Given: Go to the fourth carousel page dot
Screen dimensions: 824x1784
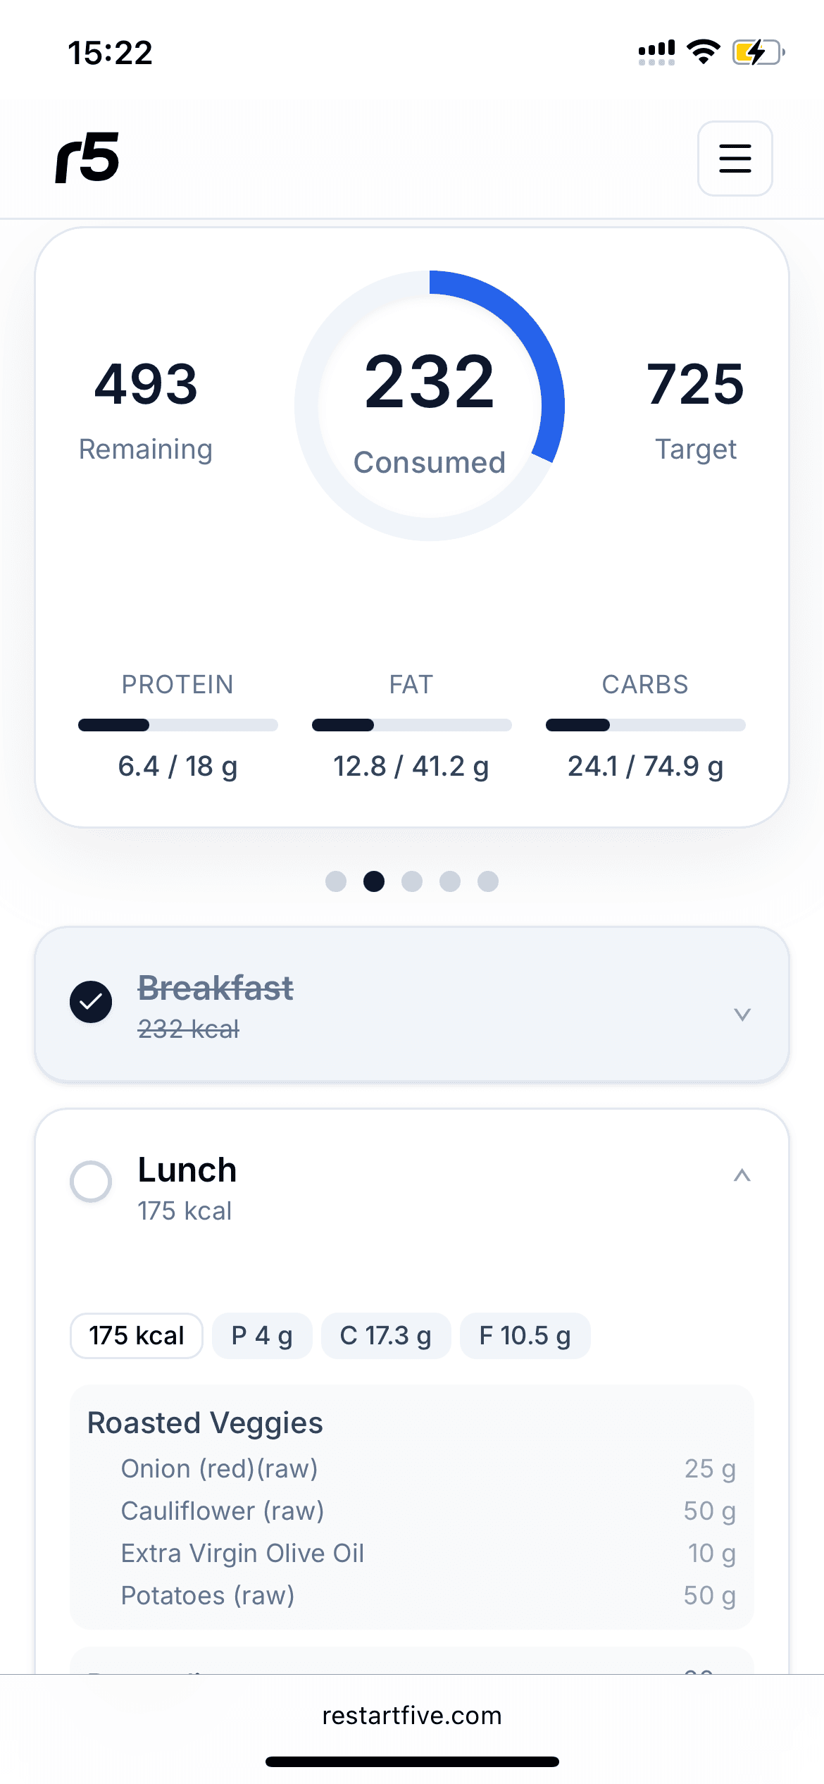Looking at the screenshot, I should click(450, 881).
